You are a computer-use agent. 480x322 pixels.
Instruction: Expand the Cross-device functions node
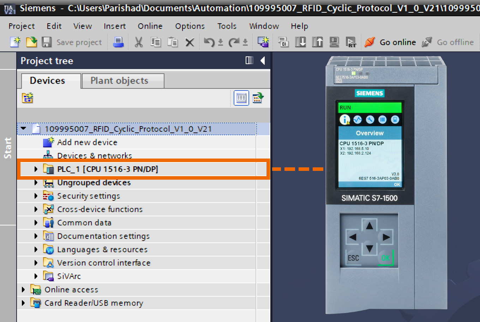pyautogui.click(x=36, y=209)
